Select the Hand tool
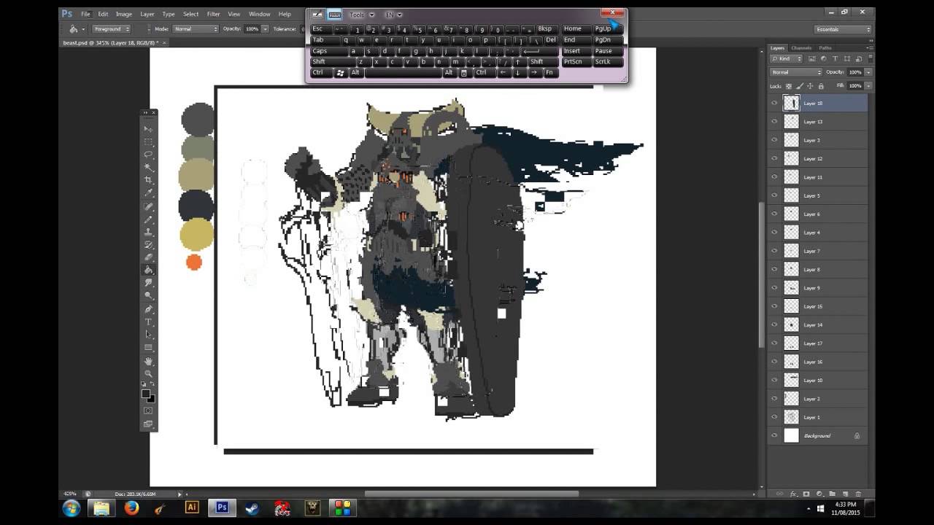This screenshot has height=525, width=934. tap(148, 361)
